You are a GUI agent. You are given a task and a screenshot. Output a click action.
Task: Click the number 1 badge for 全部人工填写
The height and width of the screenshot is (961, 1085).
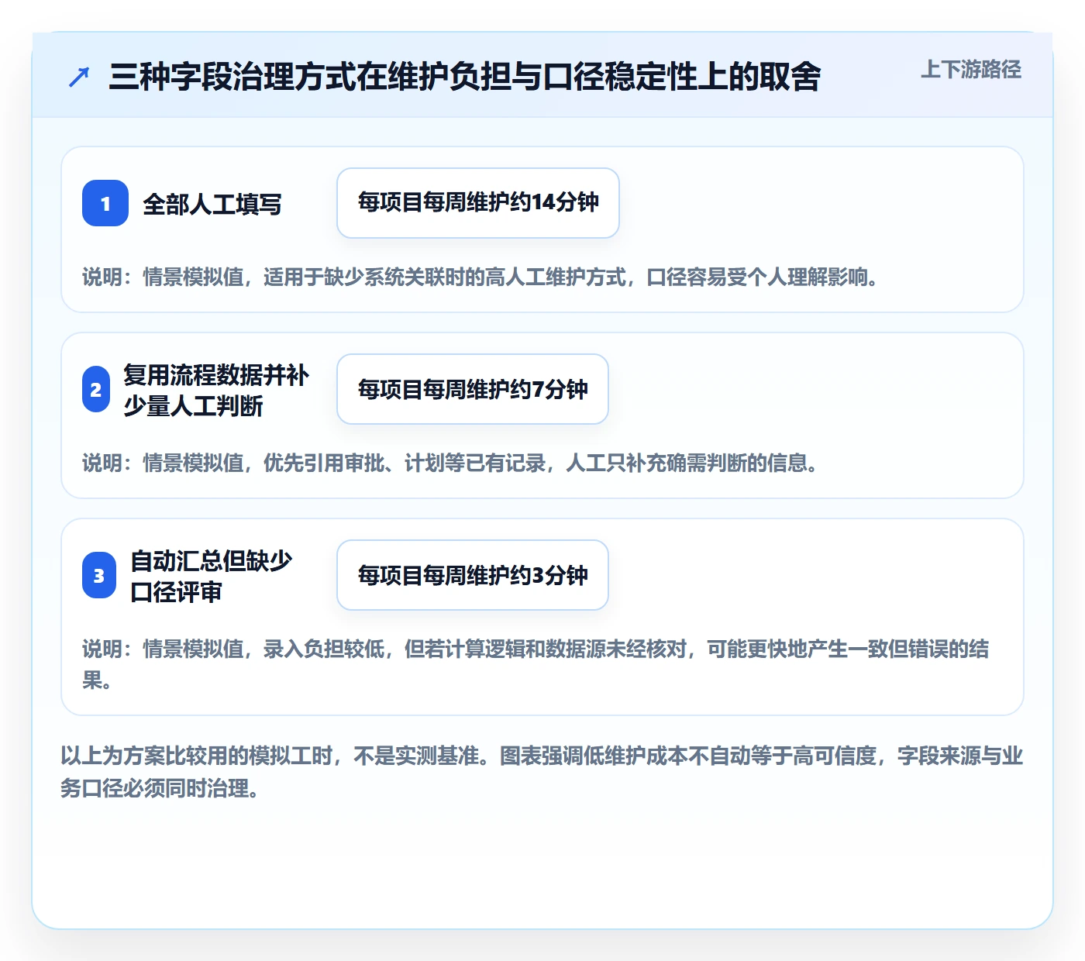click(x=105, y=203)
